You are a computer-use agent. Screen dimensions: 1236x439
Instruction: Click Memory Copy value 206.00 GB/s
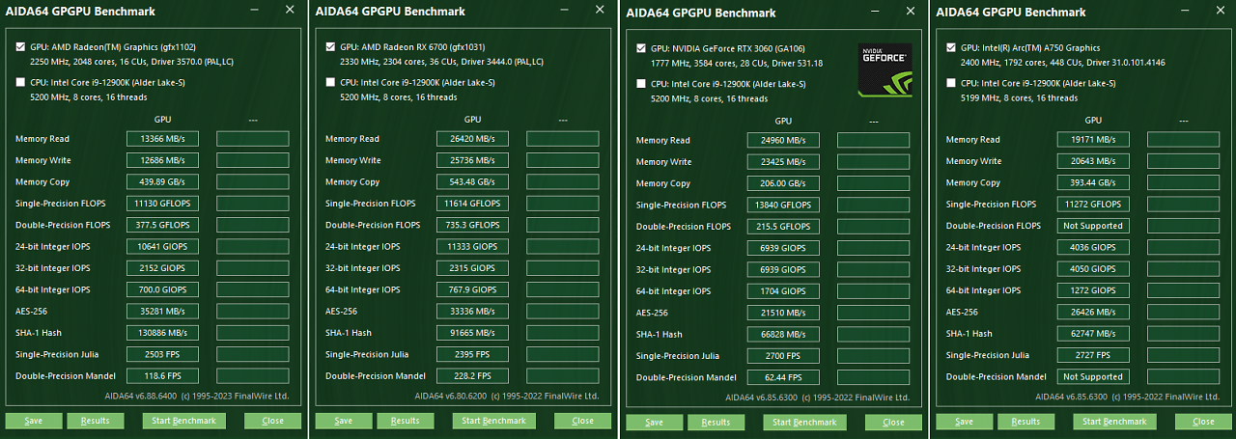(x=783, y=183)
